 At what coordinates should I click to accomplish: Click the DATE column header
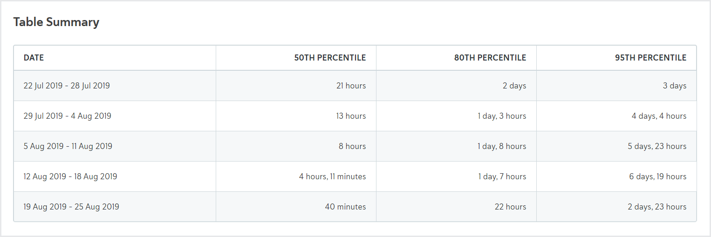(x=34, y=58)
